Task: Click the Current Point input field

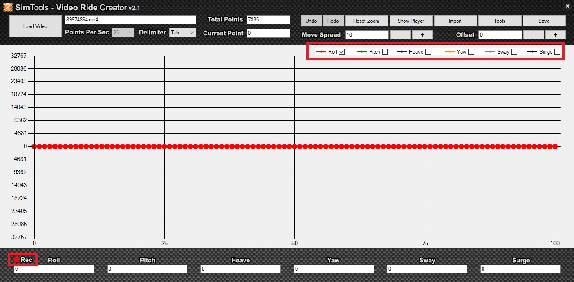Action: tap(268, 33)
